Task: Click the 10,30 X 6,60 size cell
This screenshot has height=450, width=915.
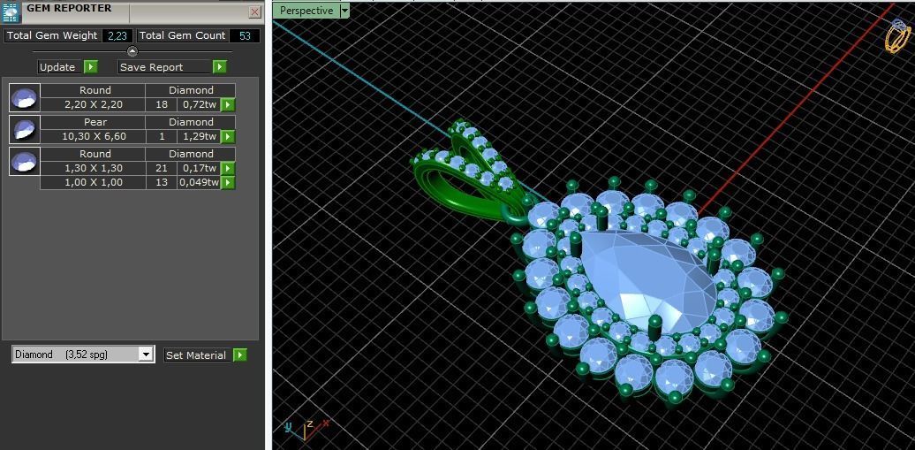Action: (93, 136)
